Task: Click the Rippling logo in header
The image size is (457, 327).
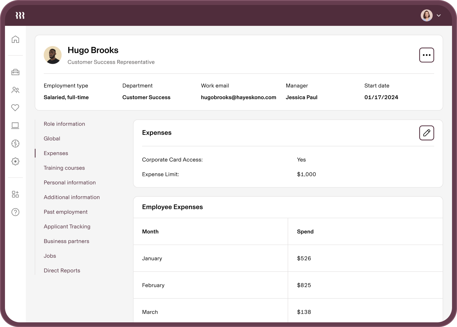Action: 20,16
